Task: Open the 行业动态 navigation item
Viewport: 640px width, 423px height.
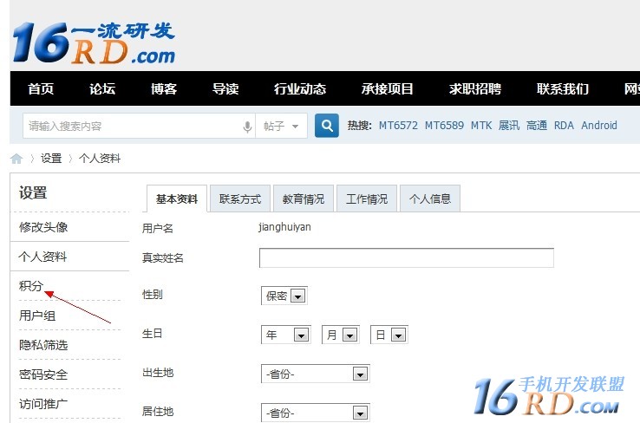Action: pyautogui.click(x=300, y=88)
